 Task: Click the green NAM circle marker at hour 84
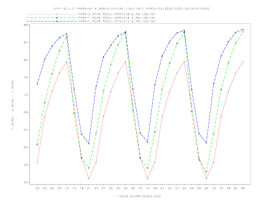coord(243,31)
